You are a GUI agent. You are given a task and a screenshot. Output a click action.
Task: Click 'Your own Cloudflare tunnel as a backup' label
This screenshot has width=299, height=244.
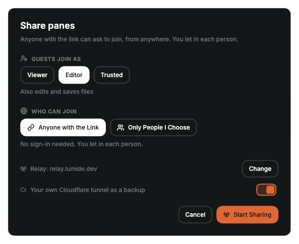tap(88, 190)
